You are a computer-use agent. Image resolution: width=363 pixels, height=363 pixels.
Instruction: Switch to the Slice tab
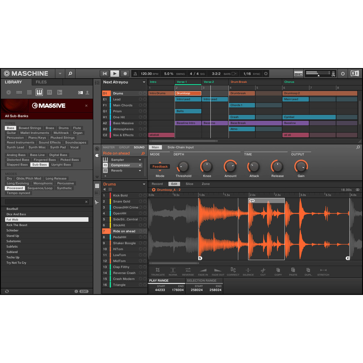tap(189, 184)
